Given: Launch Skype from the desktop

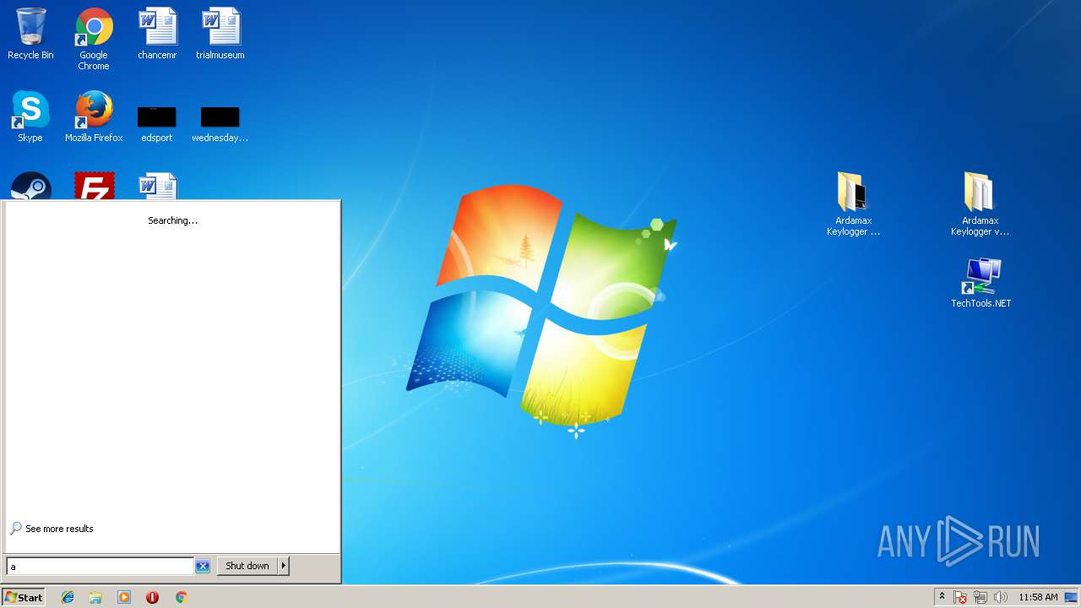Looking at the screenshot, I should [30, 117].
